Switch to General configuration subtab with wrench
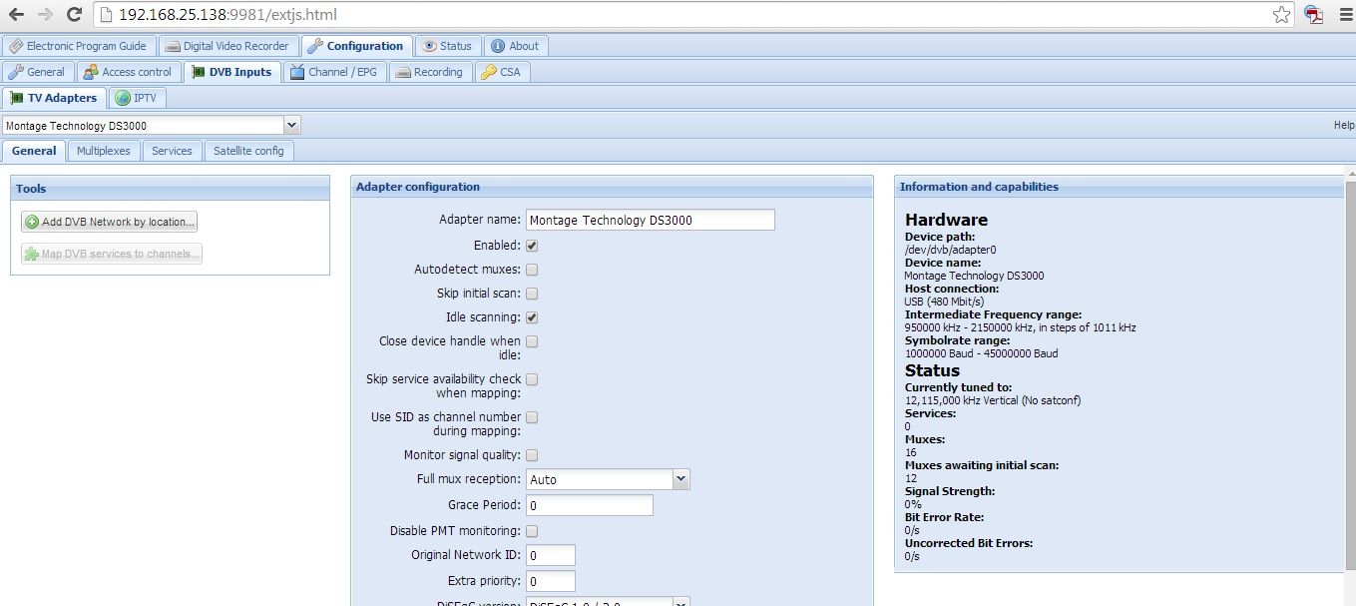This screenshot has width=1356, height=606. [x=38, y=72]
